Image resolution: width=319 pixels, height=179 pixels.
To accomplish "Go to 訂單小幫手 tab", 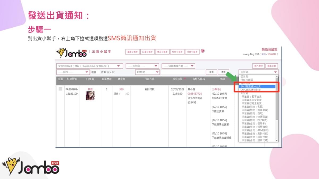I will click(x=147, y=52).
